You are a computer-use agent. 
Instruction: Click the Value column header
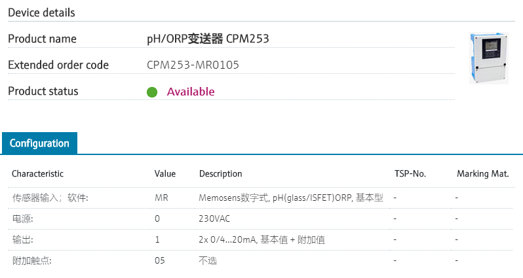point(165,174)
